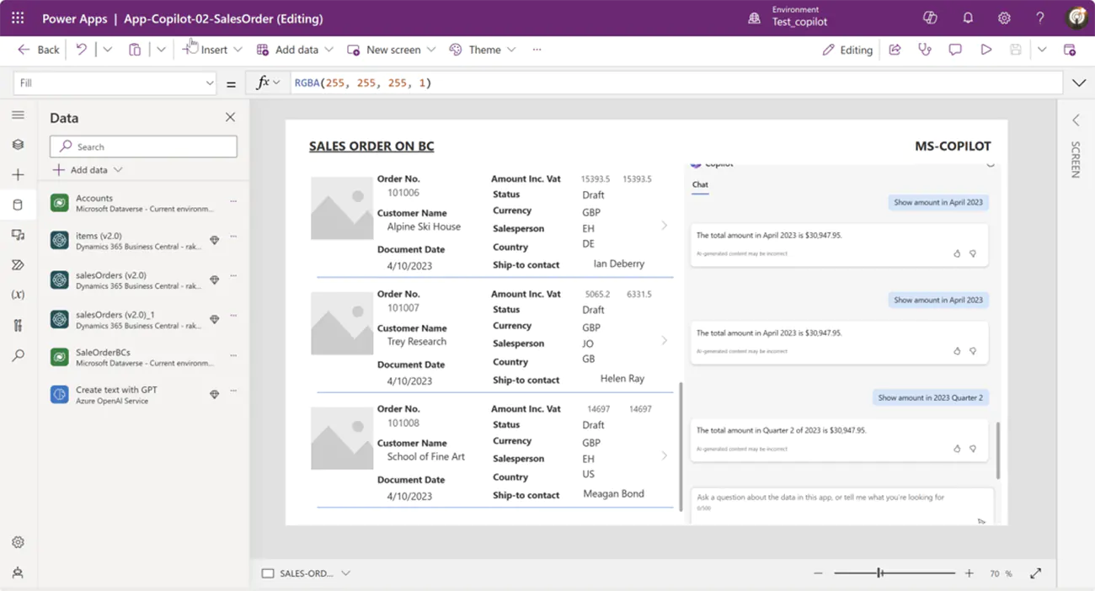Select the salesOrders (v2.0)_1 data source
Image resolution: width=1095 pixels, height=591 pixels.
pos(143,320)
